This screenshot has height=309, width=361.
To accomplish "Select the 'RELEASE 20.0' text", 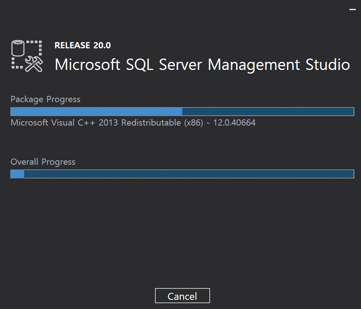I will pos(83,45).
